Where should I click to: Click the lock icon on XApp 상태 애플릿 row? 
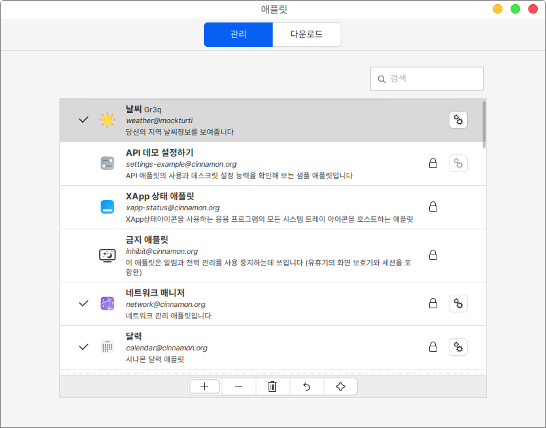432,207
